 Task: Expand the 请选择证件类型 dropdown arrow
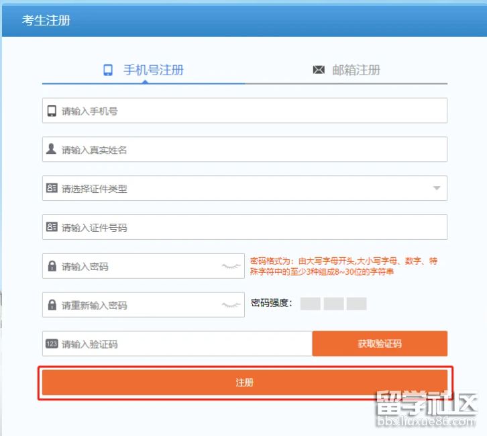(437, 188)
